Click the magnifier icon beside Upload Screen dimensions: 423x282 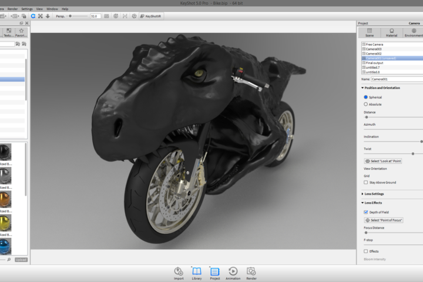pos(9,260)
